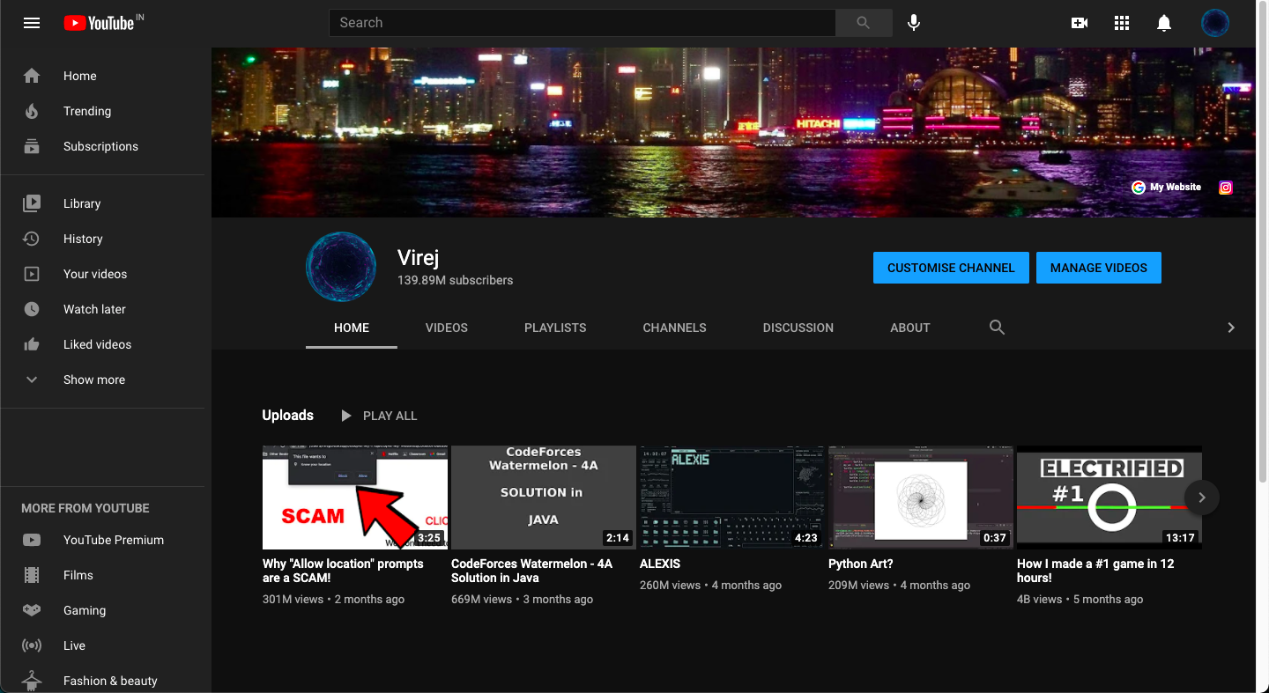Open the Instagram icon on the banner
1269x693 pixels.
1226,188
